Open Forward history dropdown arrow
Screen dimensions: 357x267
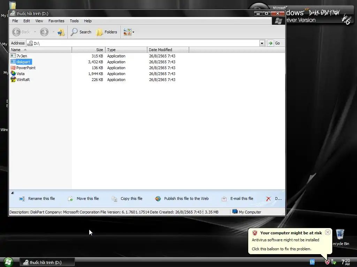(x=53, y=32)
